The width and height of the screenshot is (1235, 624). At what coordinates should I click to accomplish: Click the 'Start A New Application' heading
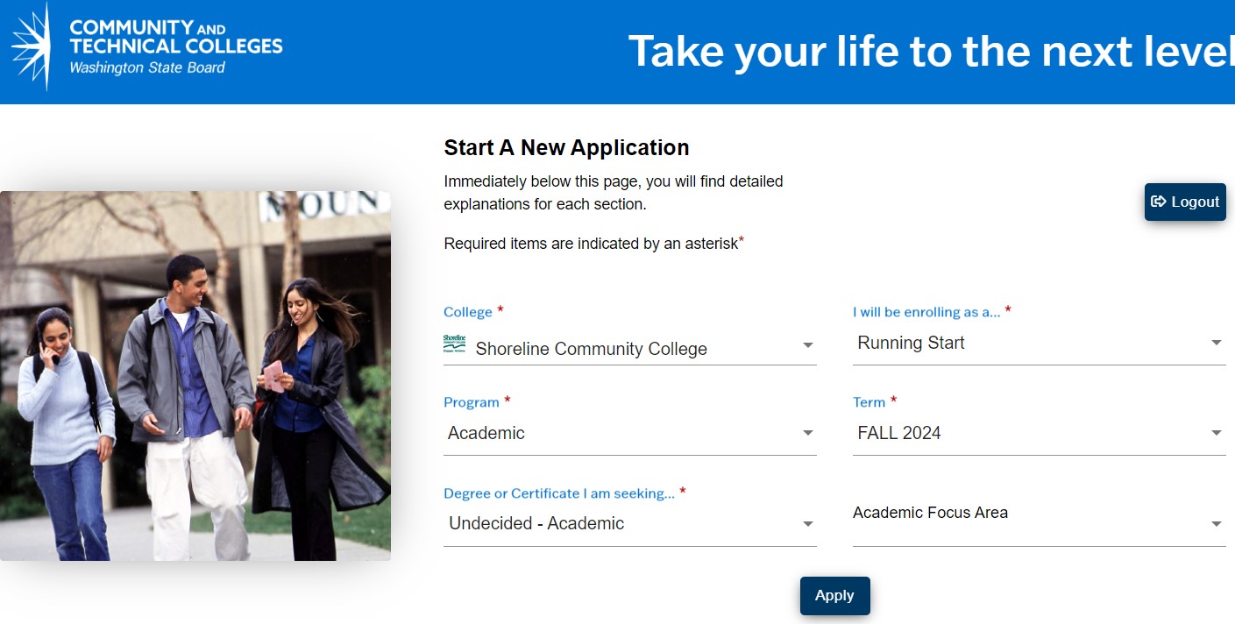[x=565, y=147]
